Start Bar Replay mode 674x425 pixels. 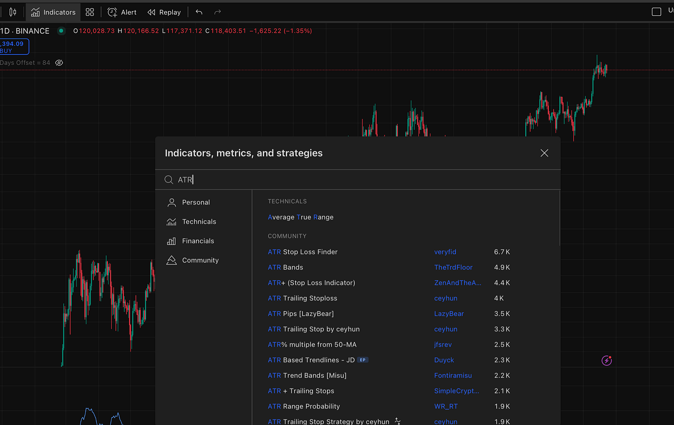tap(164, 12)
